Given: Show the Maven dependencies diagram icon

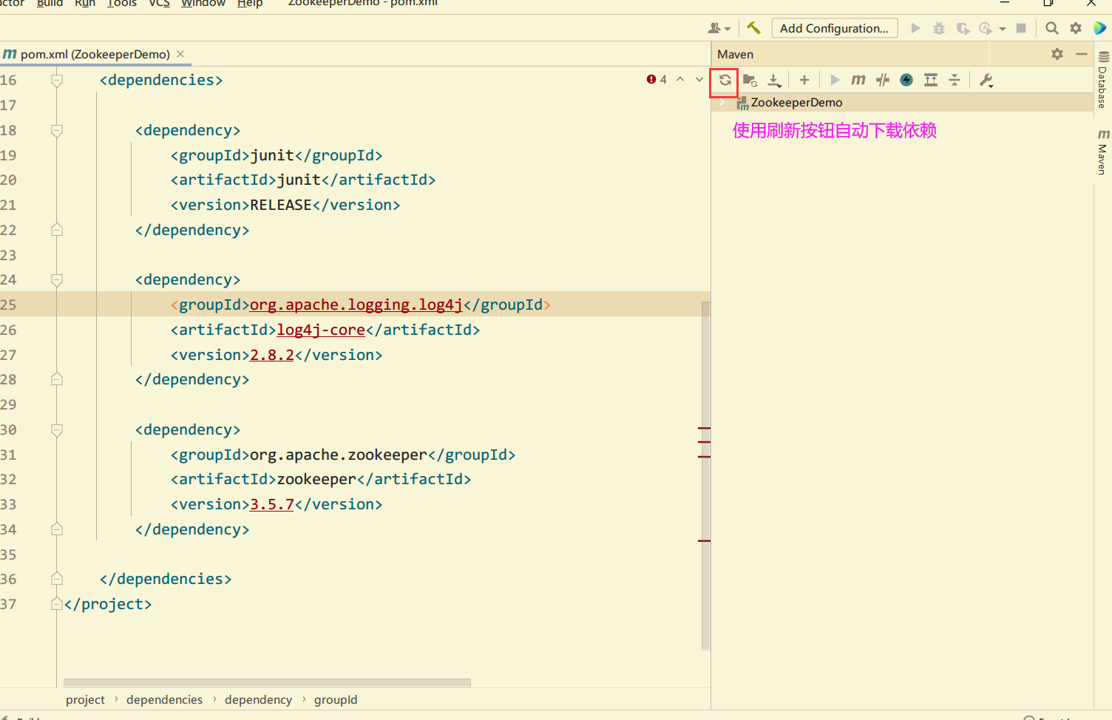Looking at the screenshot, I should (x=931, y=80).
